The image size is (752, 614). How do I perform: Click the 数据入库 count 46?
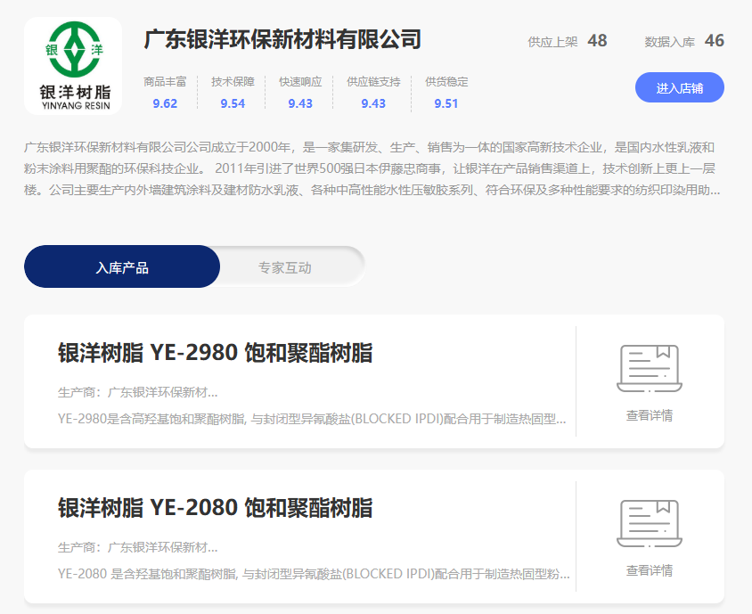(x=714, y=41)
